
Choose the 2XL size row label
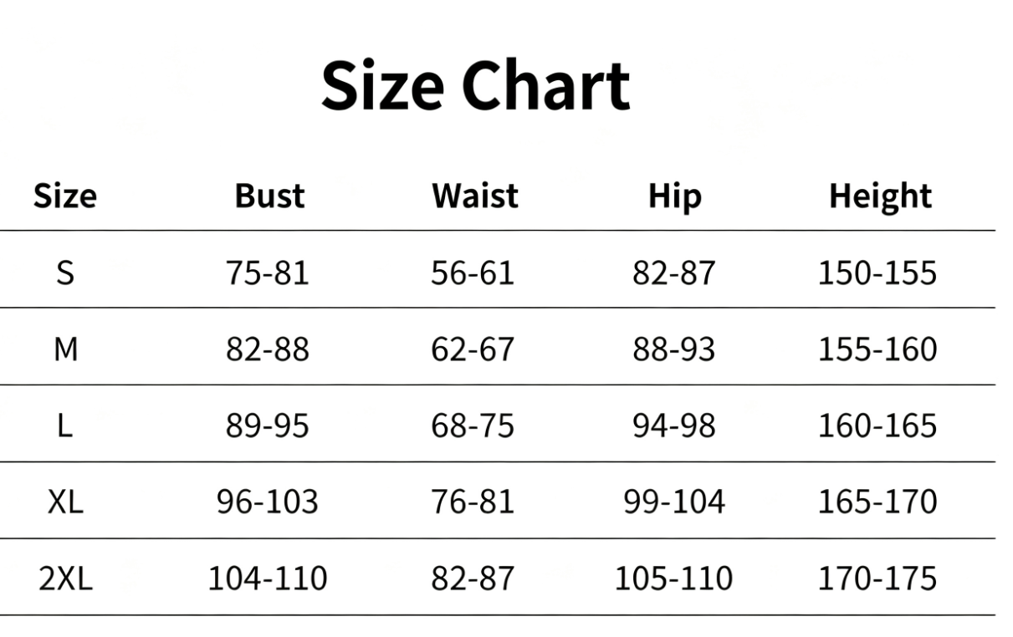coord(65,578)
